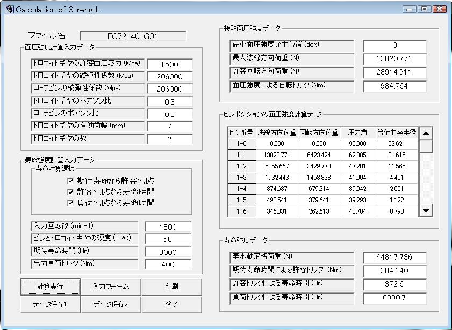452x330 pixels.
Task: Click the データ保存2 button
Action: coord(111,304)
